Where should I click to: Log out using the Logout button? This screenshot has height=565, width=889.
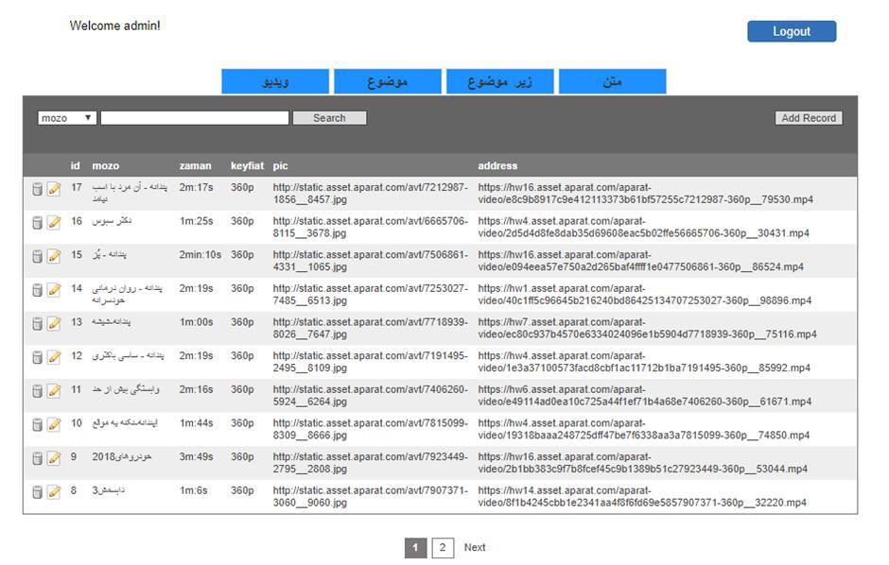tap(792, 31)
